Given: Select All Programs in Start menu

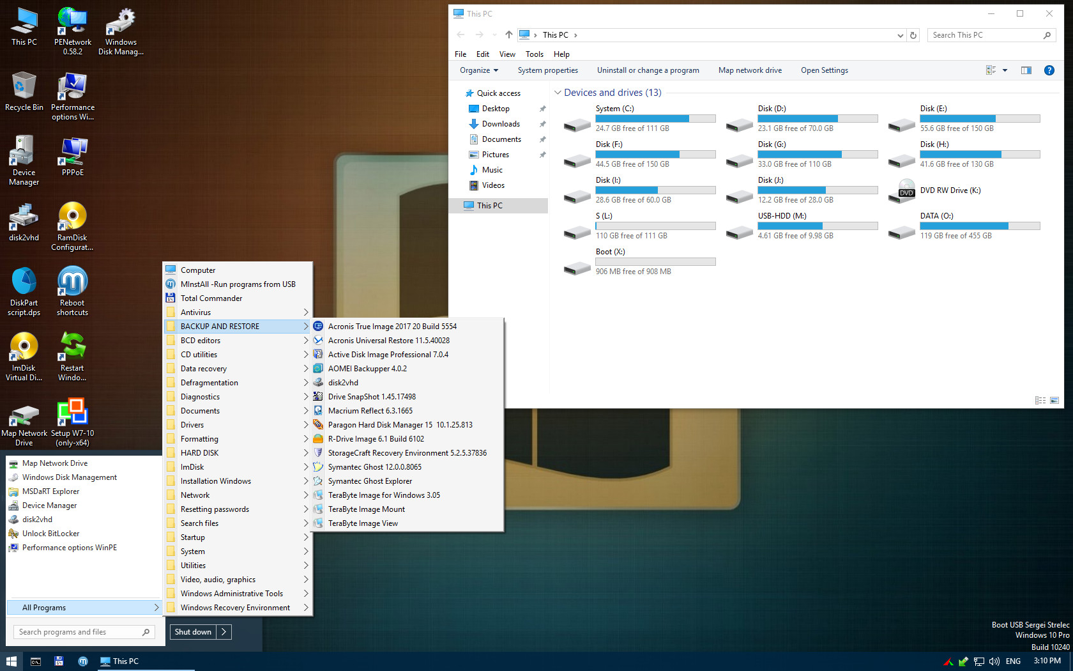Looking at the screenshot, I should coord(84,607).
